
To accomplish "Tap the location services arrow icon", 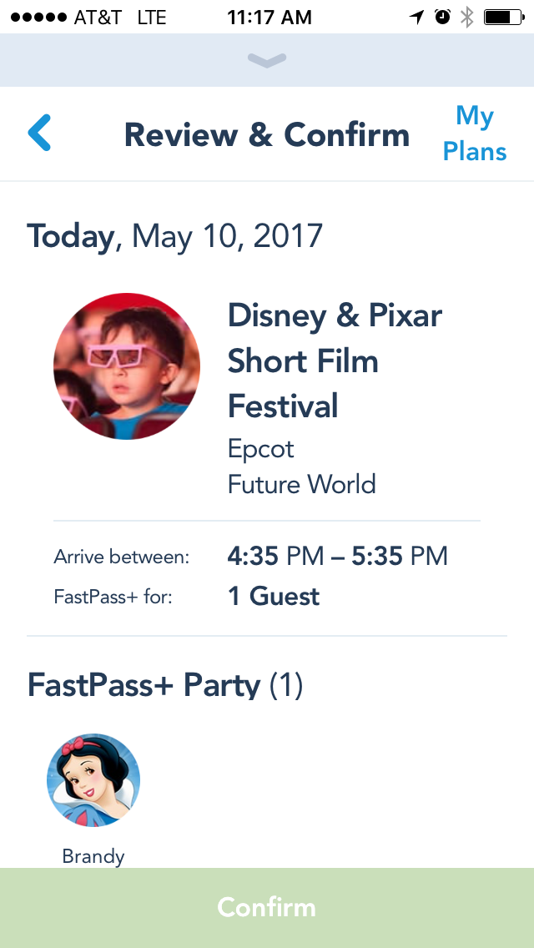I will 416,18.
